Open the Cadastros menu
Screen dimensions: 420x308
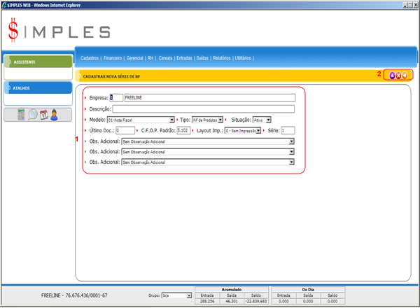(90, 58)
